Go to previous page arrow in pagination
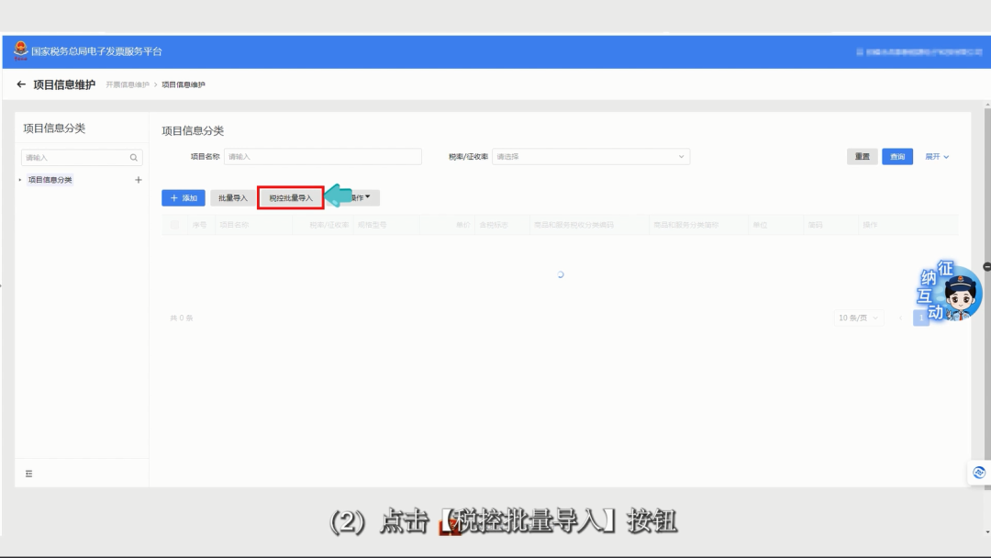Viewport: 991px width, 558px height. point(900,318)
